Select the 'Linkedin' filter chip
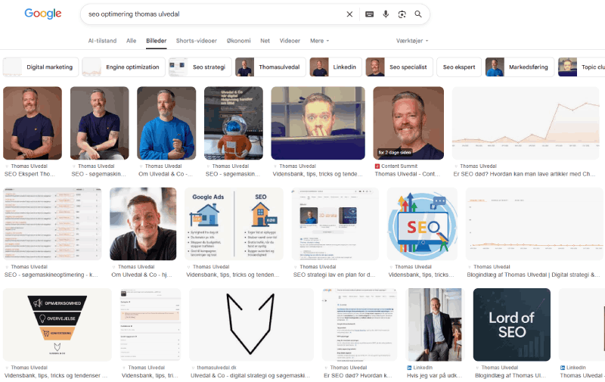This screenshot has width=605, height=382. tap(336, 67)
